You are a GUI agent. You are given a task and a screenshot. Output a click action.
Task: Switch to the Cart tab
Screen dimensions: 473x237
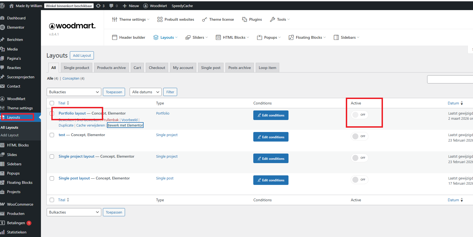(137, 68)
